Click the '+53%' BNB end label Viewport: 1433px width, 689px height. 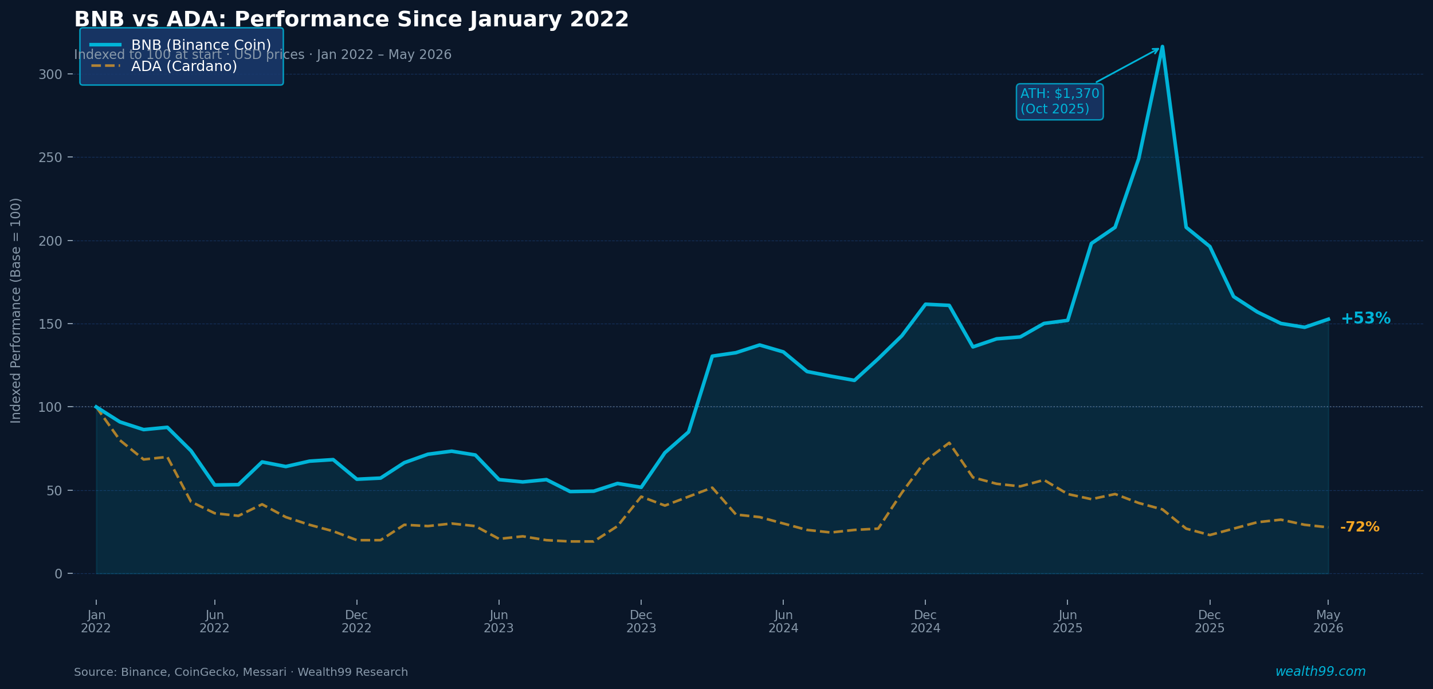pyautogui.click(x=1365, y=318)
